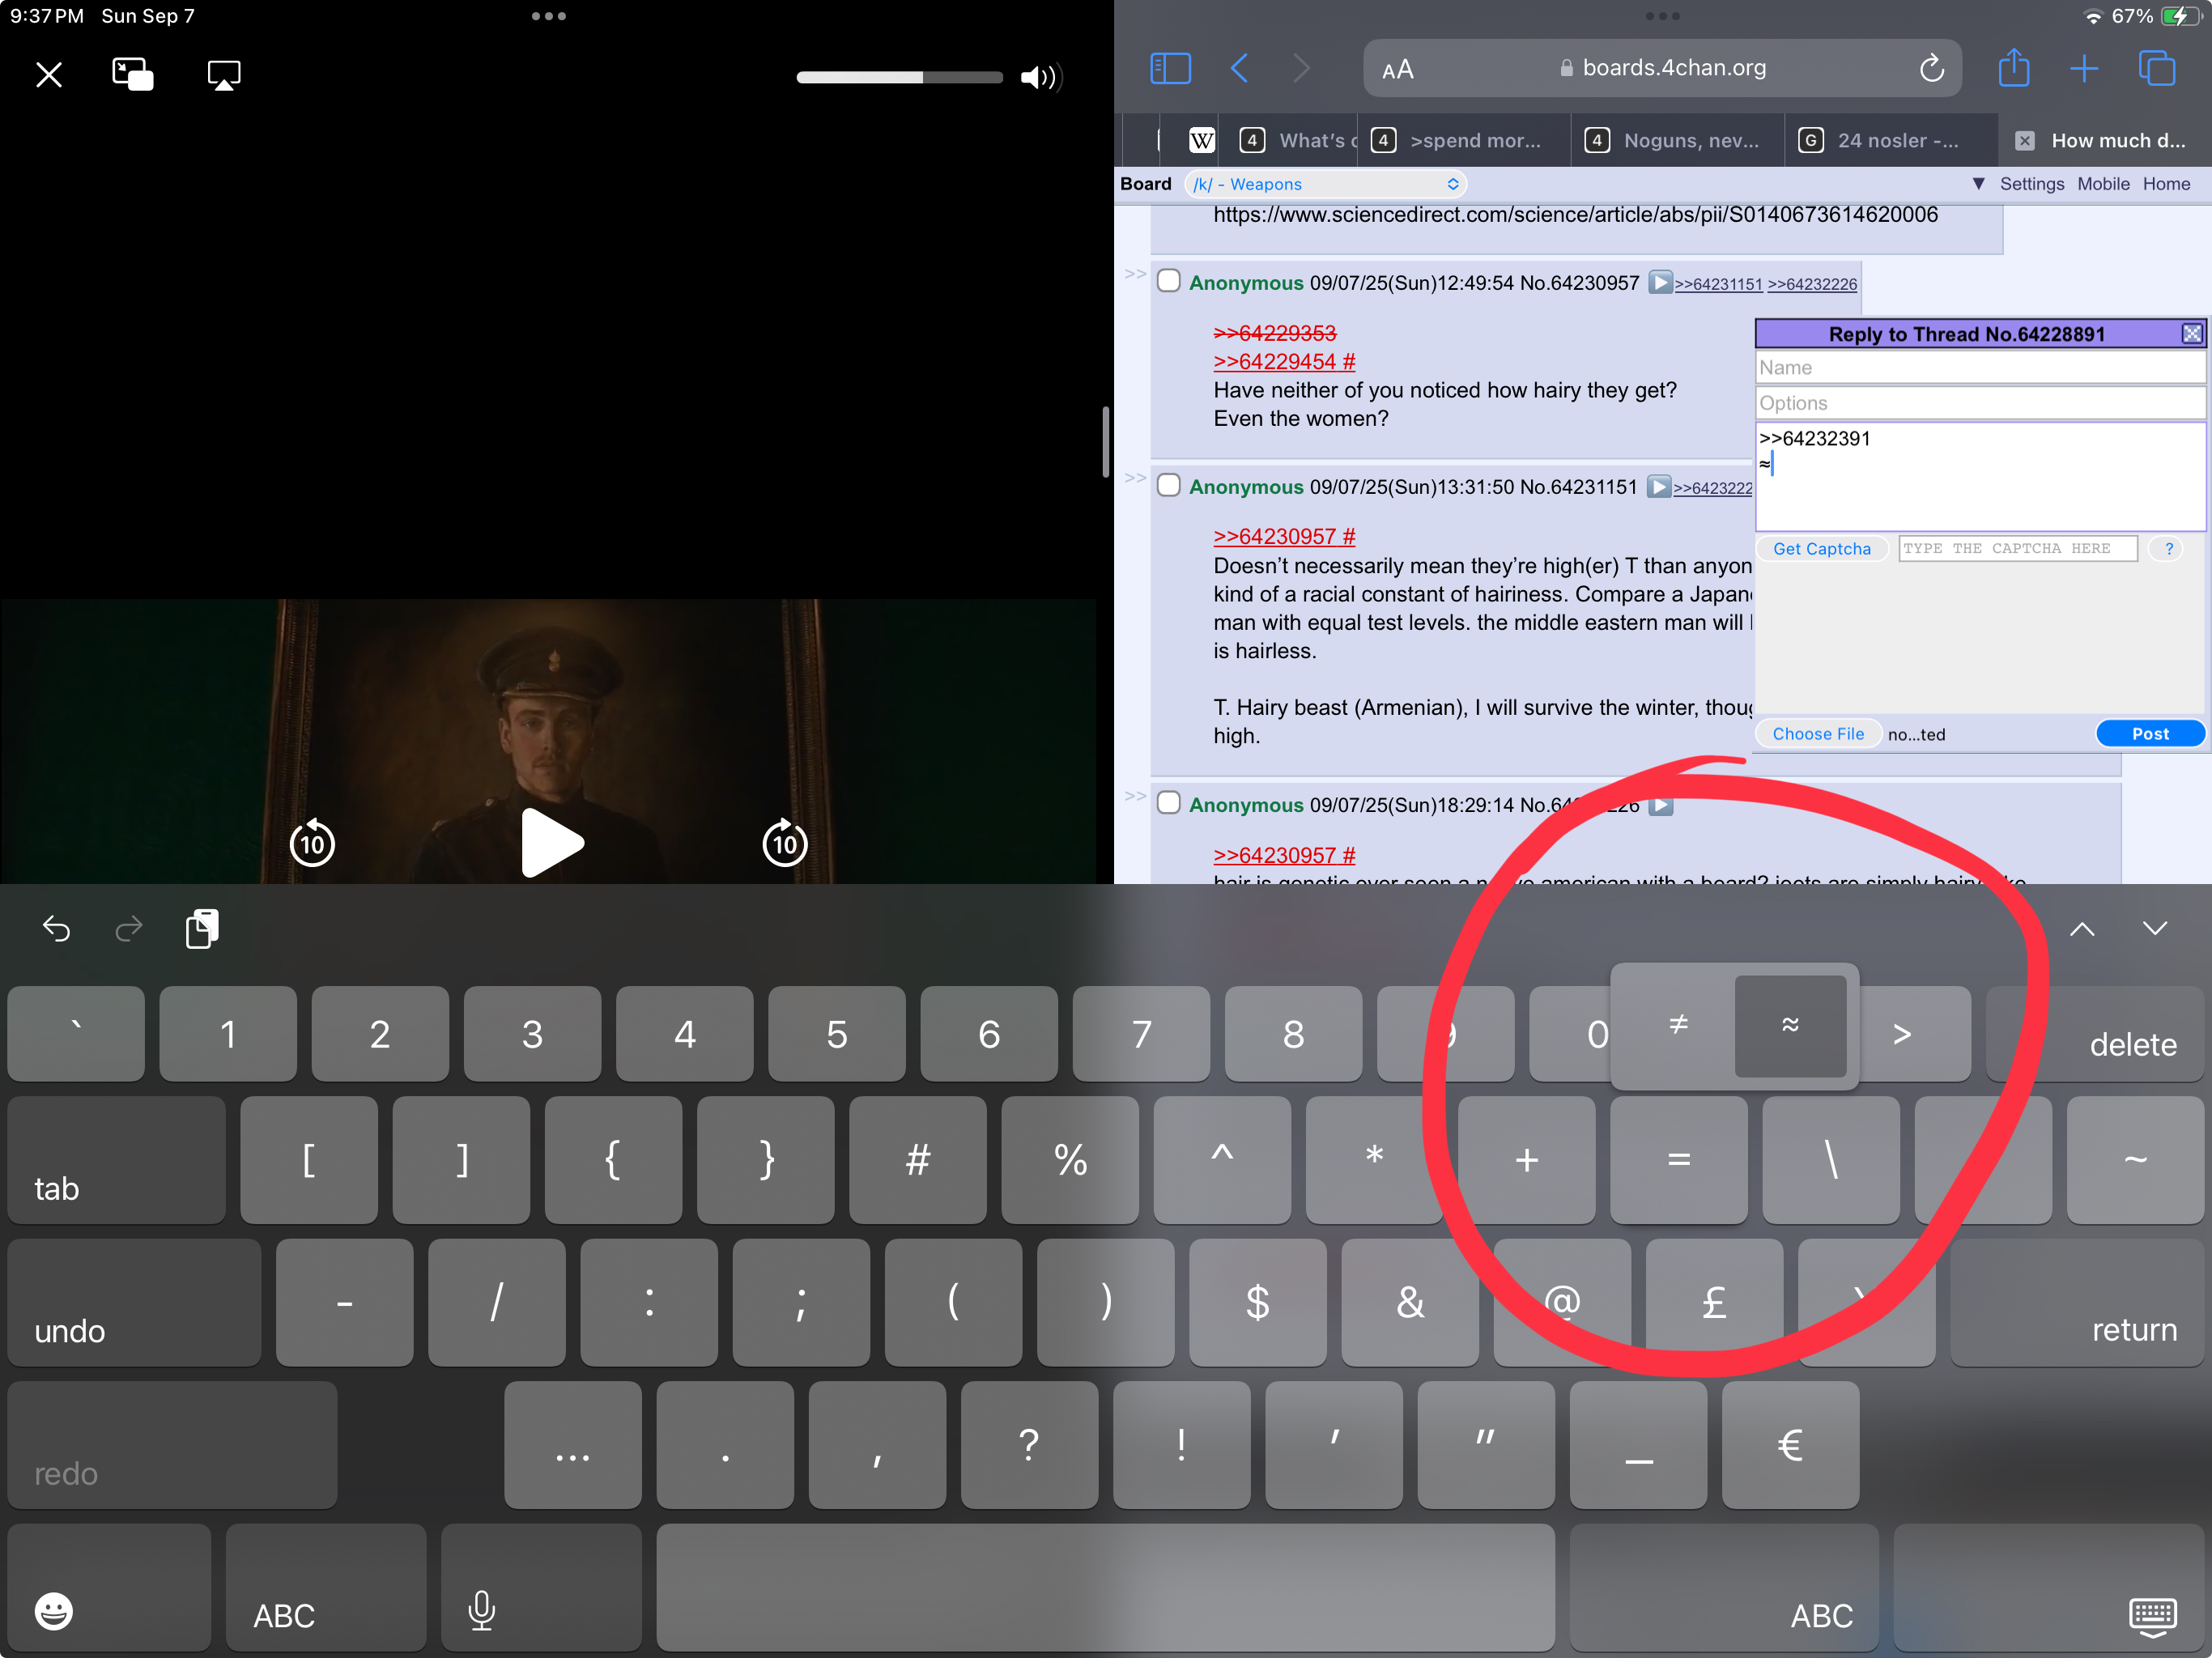This screenshot has width=2212, height=1658.
Task: Click the Get Captcha button
Action: point(1821,548)
